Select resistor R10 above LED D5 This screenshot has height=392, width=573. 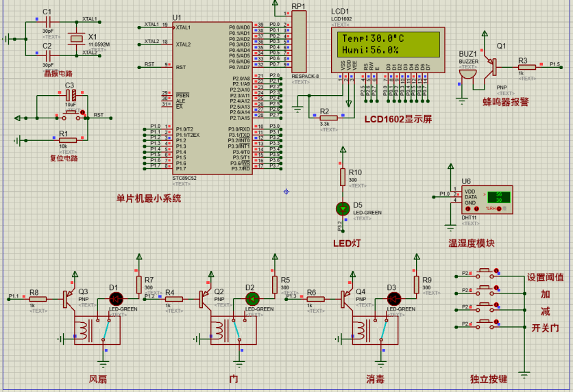click(343, 177)
